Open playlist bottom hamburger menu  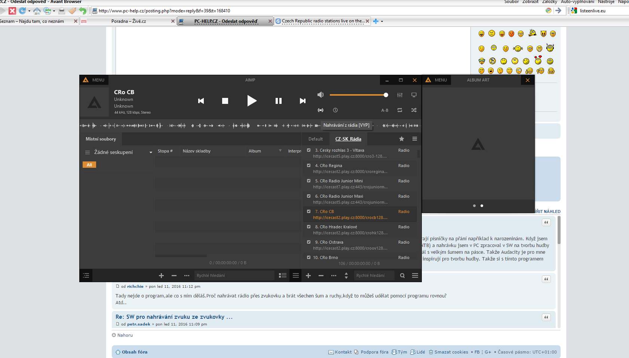click(415, 275)
